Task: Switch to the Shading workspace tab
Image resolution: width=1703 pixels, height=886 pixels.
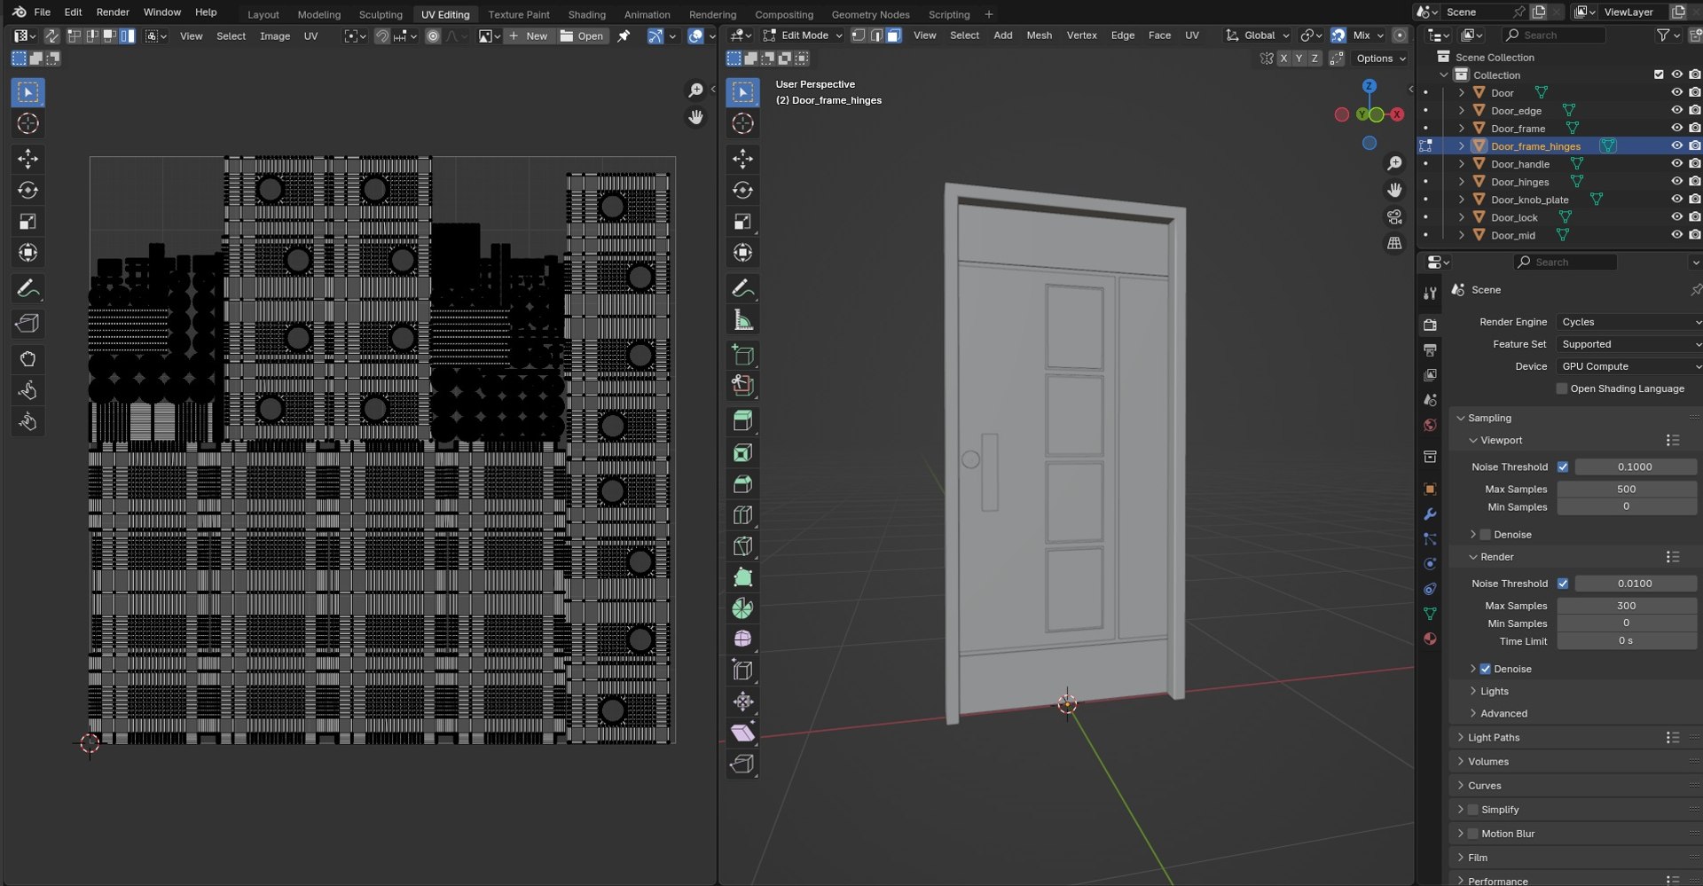Action: pos(586,14)
